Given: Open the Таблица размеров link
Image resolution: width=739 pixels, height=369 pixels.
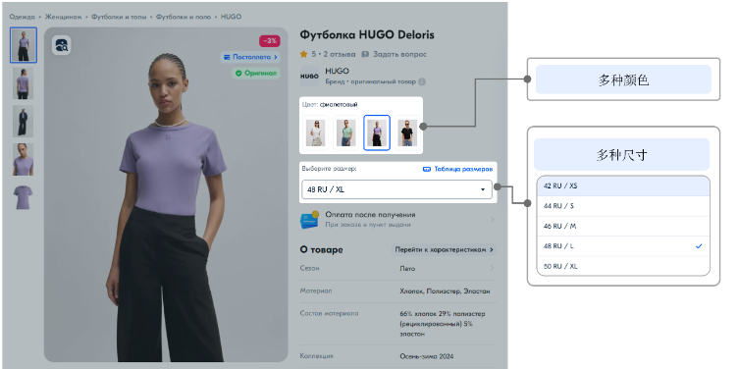Looking at the screenshot, I should pos(457,169).
